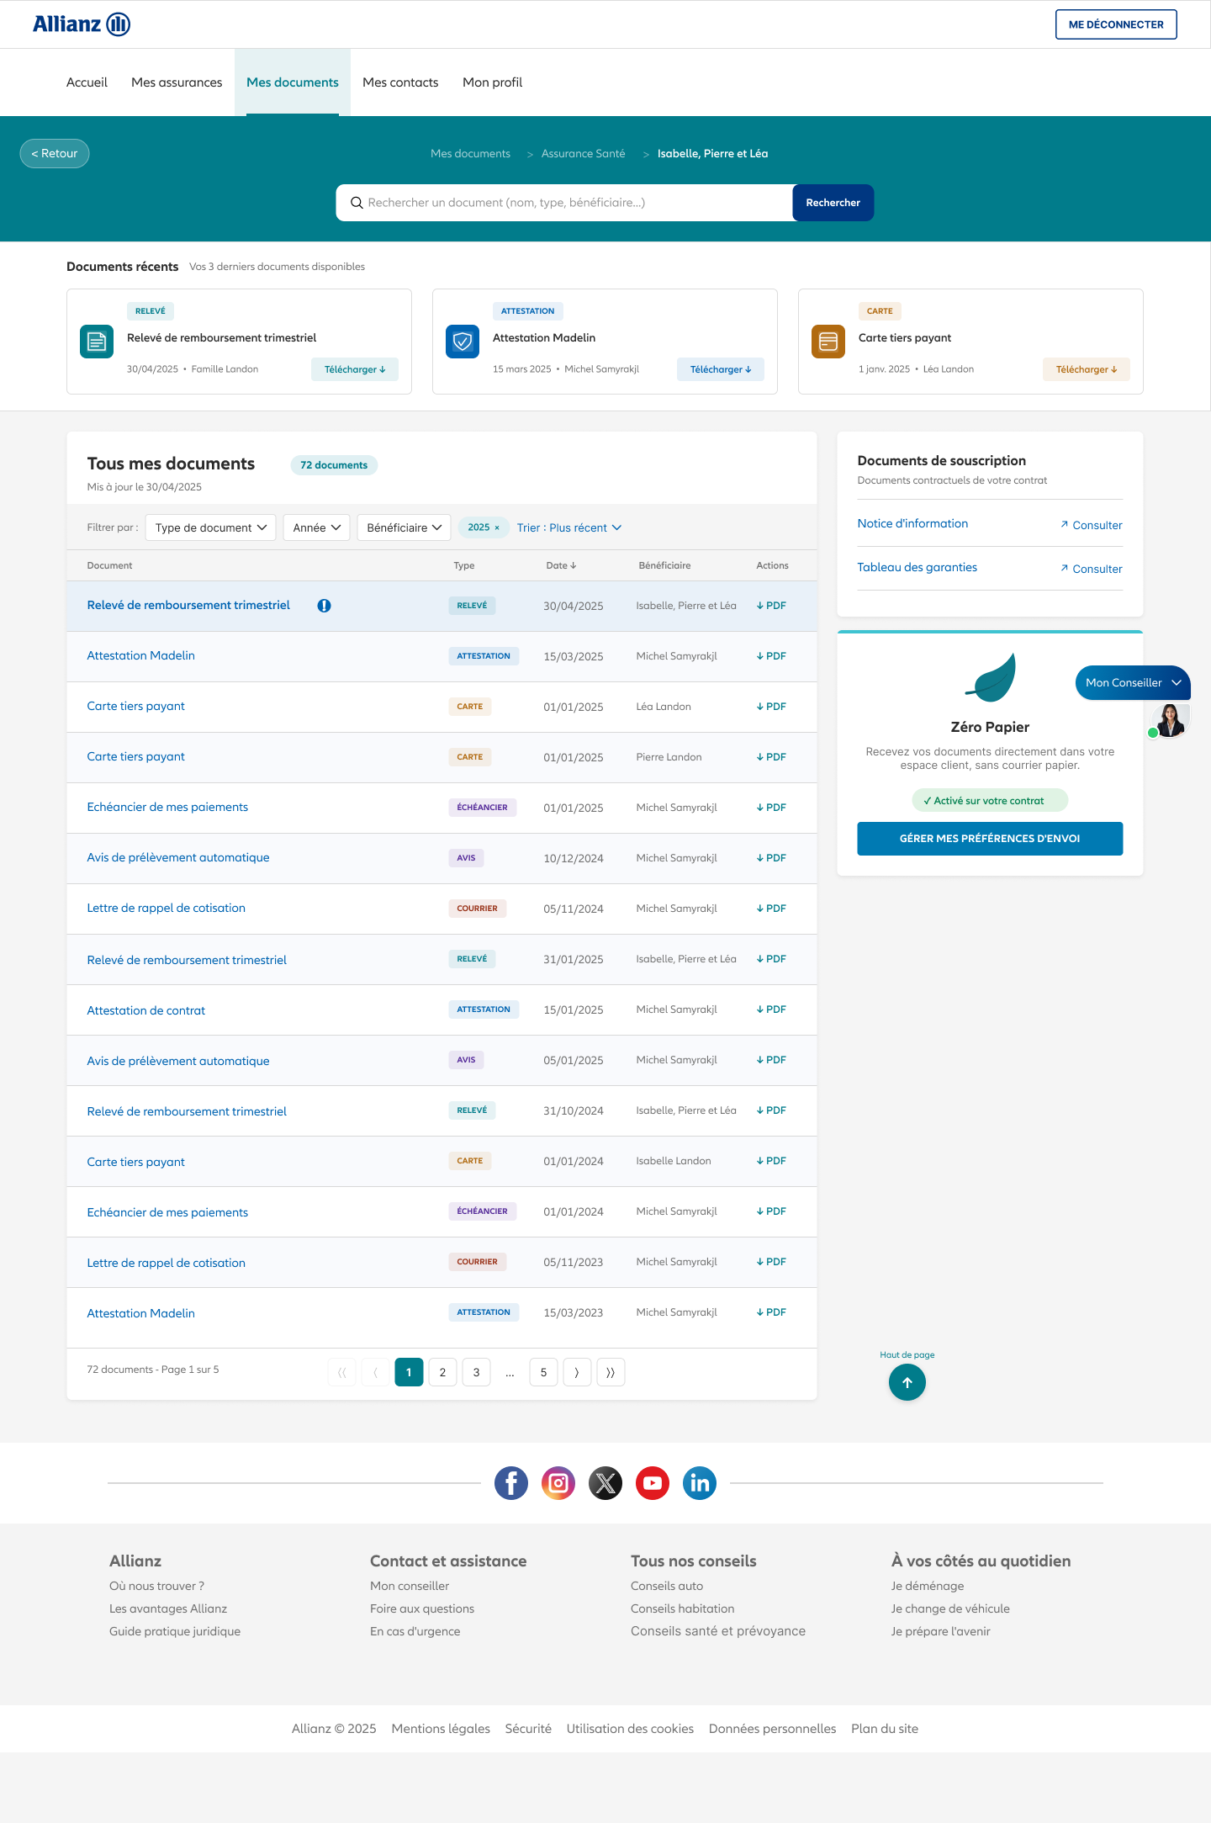Image resolution: width=1211 pixels, height=1823 pixels.
Task: Go to page 2
Action: pyautogui.click(x=442, y=1372)
